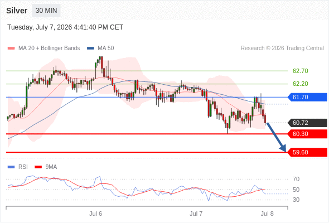Click the 'Jul 8' date axis label
329x223 pixels.
pyautogui.click(x=267, y=214)
